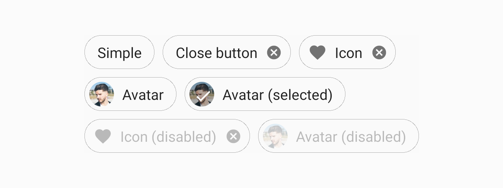Click the Simple chip
Viewport: 503px width, 188px height.
coord(119,52)
